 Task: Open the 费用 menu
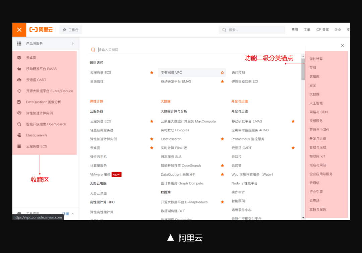[x=295, y=30]
